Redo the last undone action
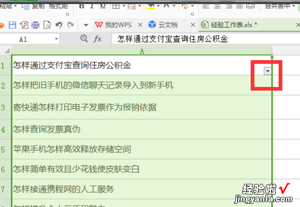 coord(70,25)
